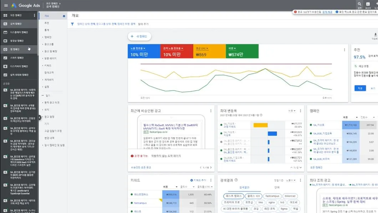Select 디스플레이 캠페인 in the left sidebar

(19, 32)
